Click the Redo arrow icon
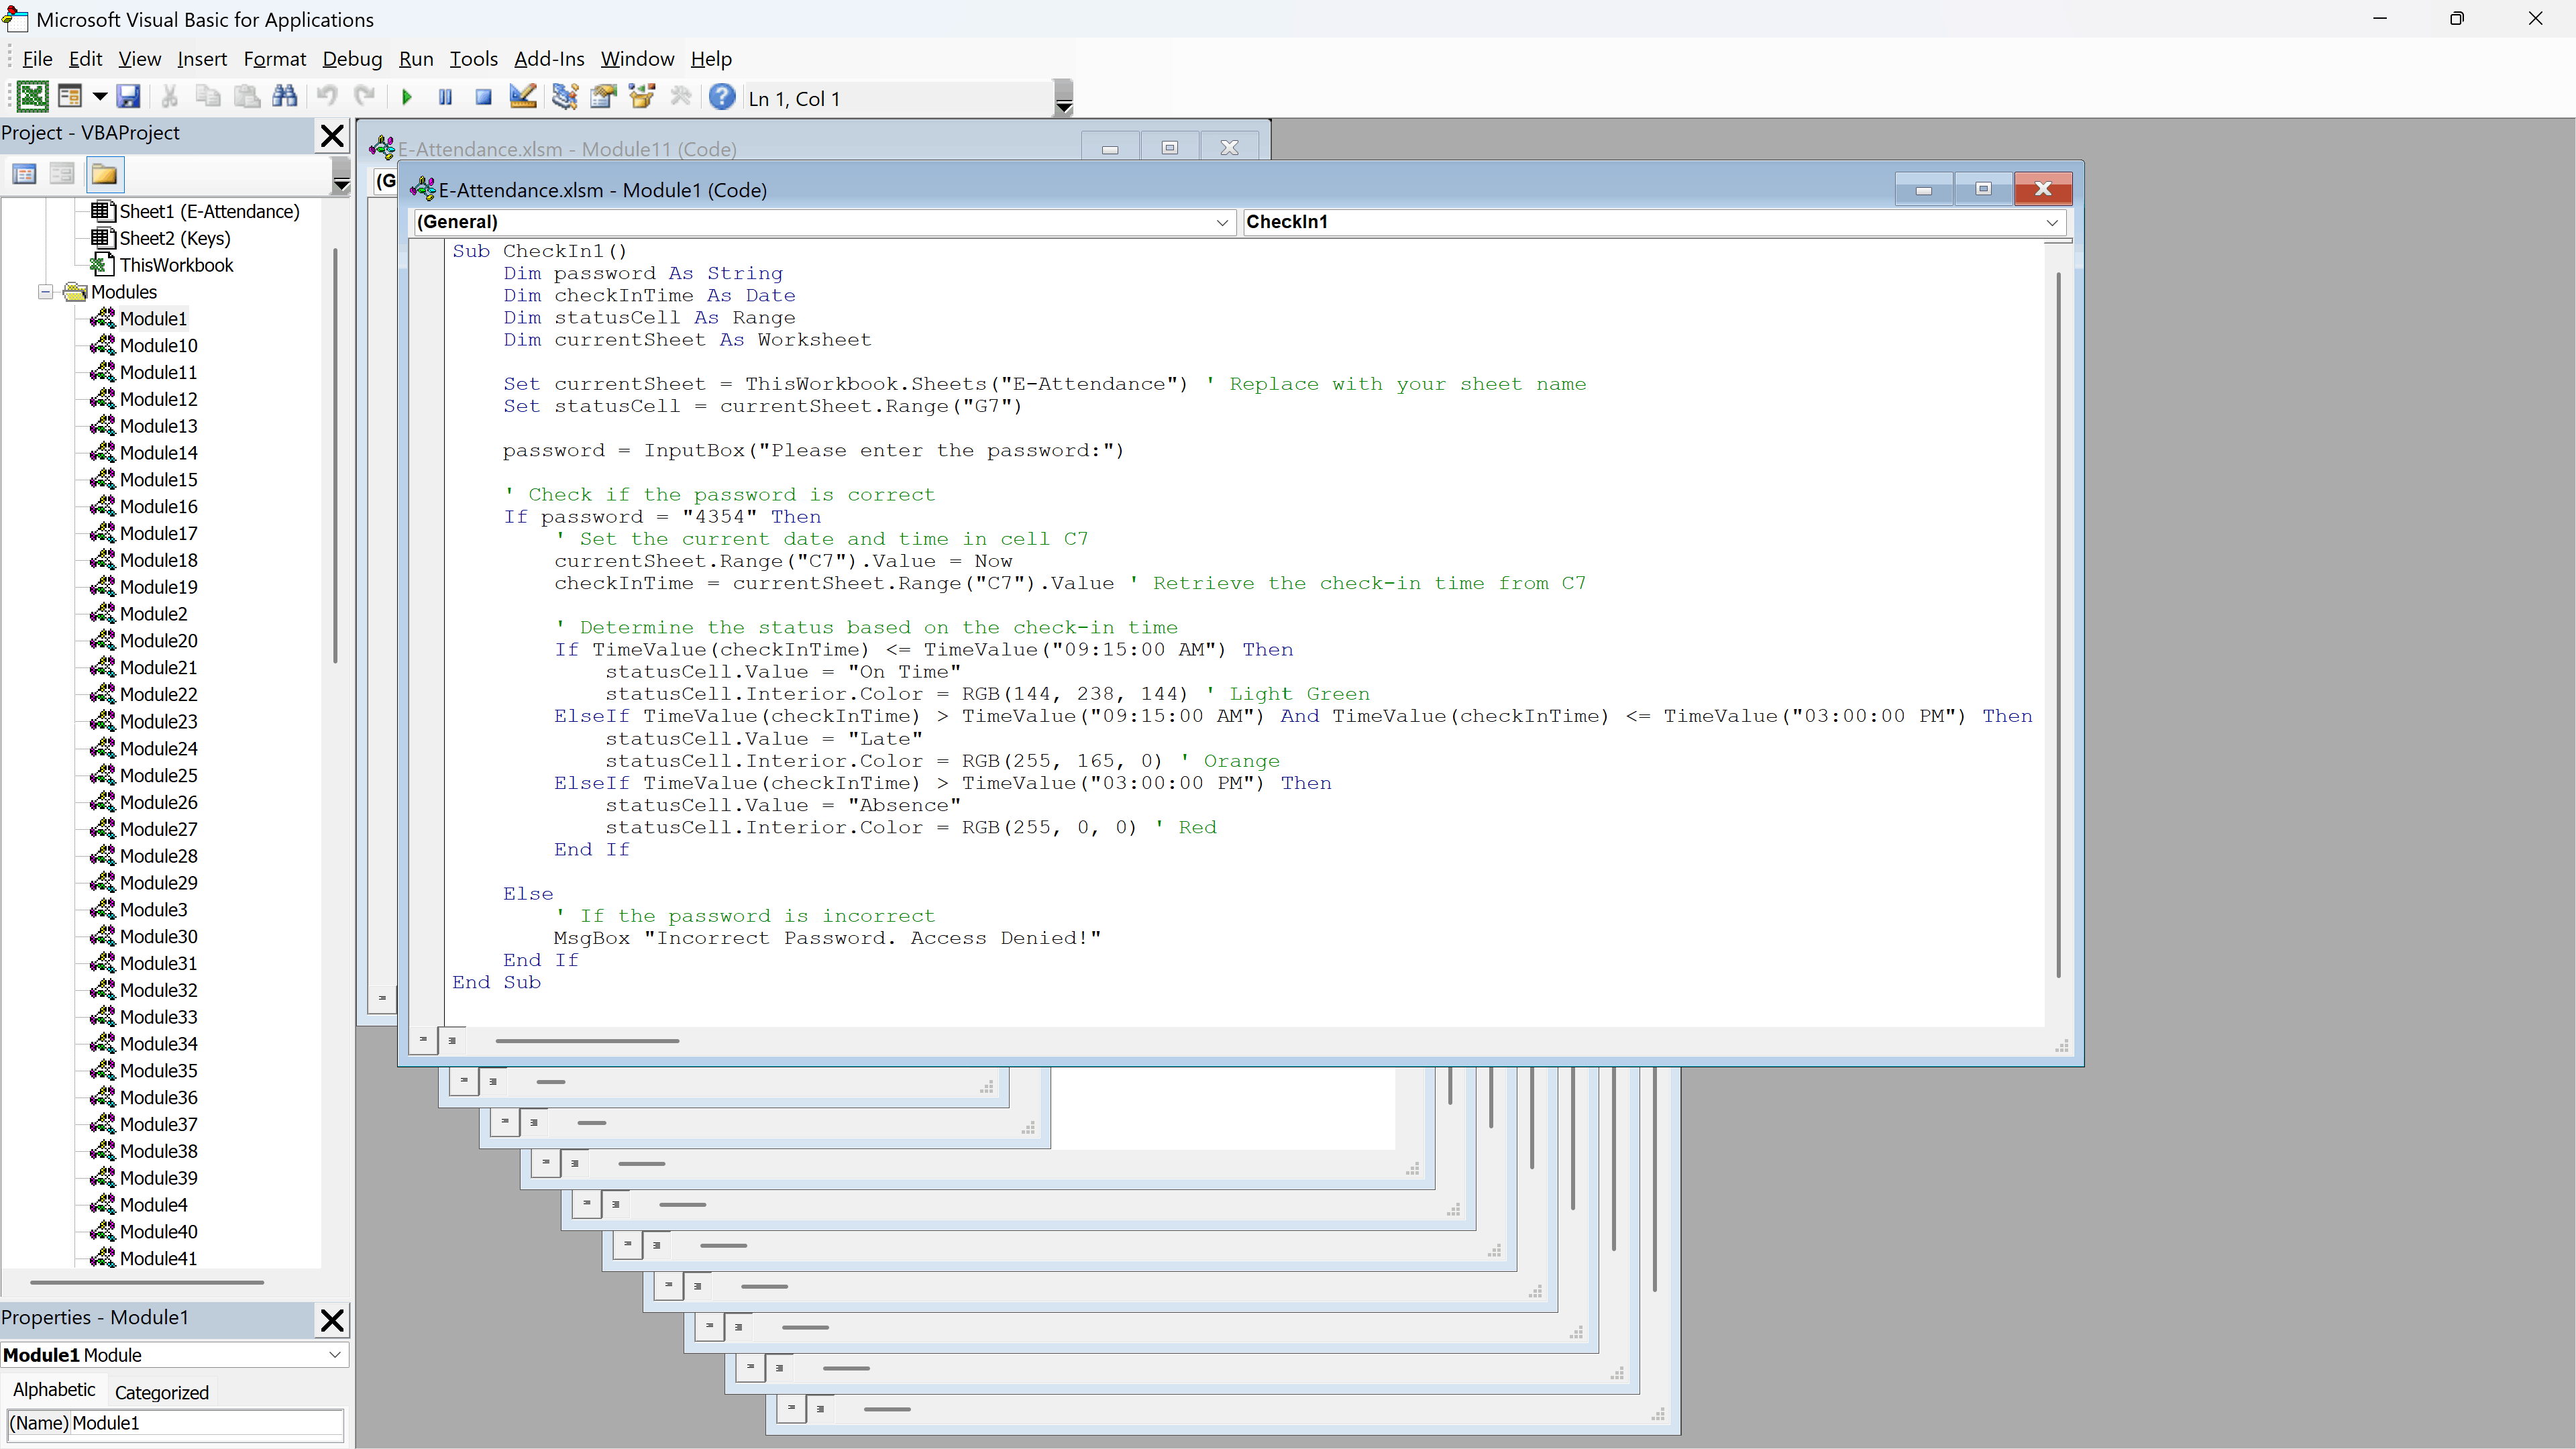 point(365,97)
